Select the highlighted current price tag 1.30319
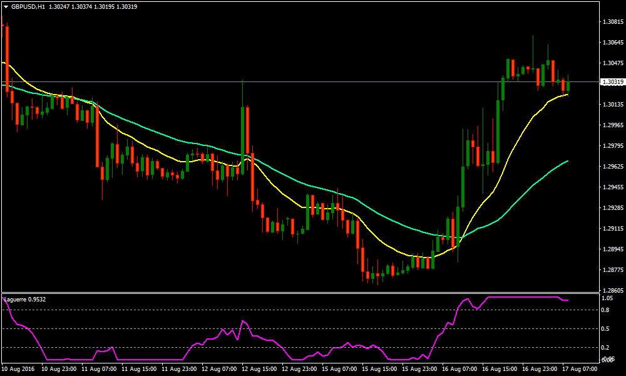The image size is (626, 376). [612, 82]
